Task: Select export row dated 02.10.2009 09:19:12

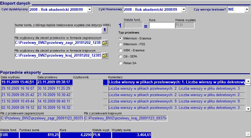Action: (19, 108)
